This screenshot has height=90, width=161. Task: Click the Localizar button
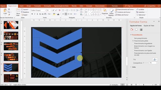(140, 9)
